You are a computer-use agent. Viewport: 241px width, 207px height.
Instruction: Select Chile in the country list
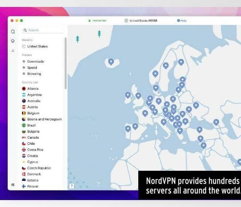coord(29,144)
